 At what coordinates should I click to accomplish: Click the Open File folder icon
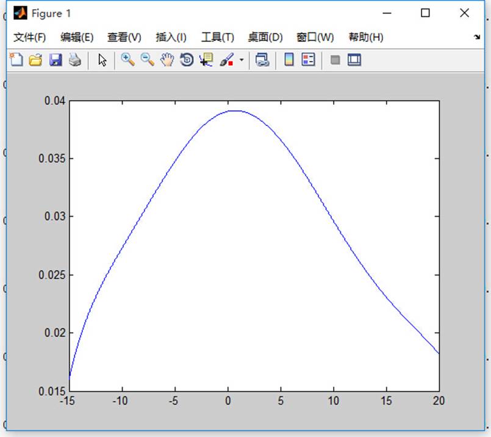(35, 60)
